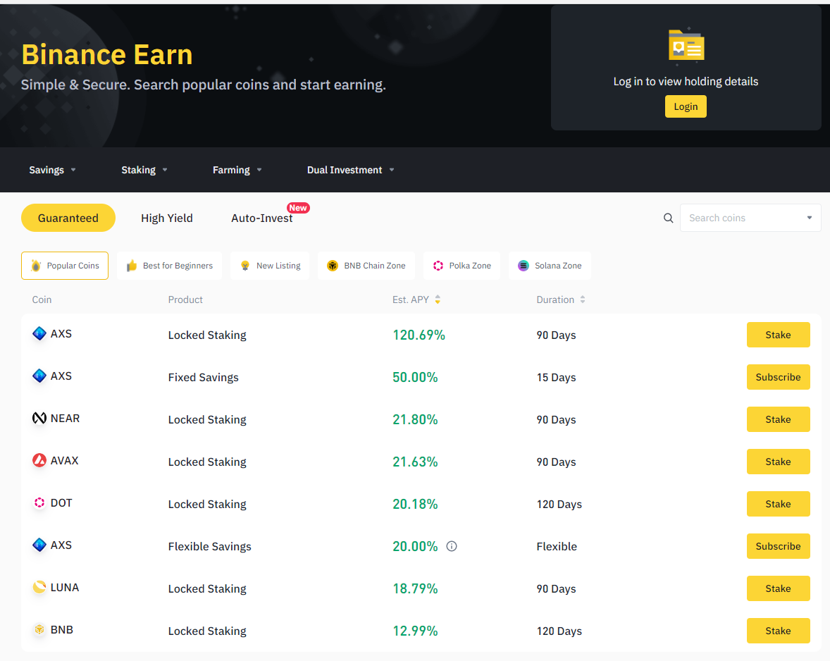Open the Search coins dropdown arrow
This screenshot has width=830, height=661.
click(810, 218)
